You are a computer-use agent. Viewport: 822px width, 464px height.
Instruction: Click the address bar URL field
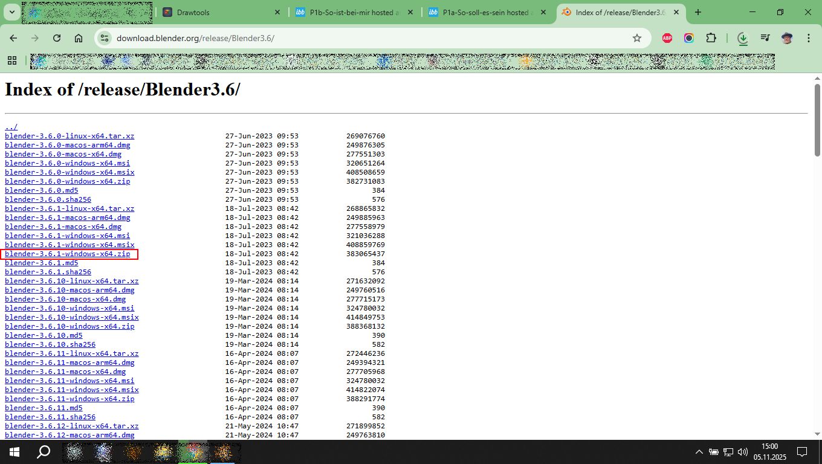[x=363, y=38]
